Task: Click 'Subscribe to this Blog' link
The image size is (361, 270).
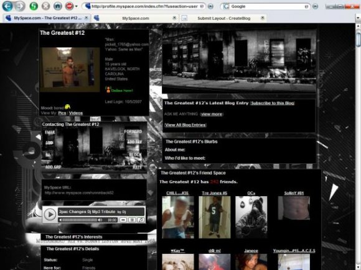Action: point(273,103)
